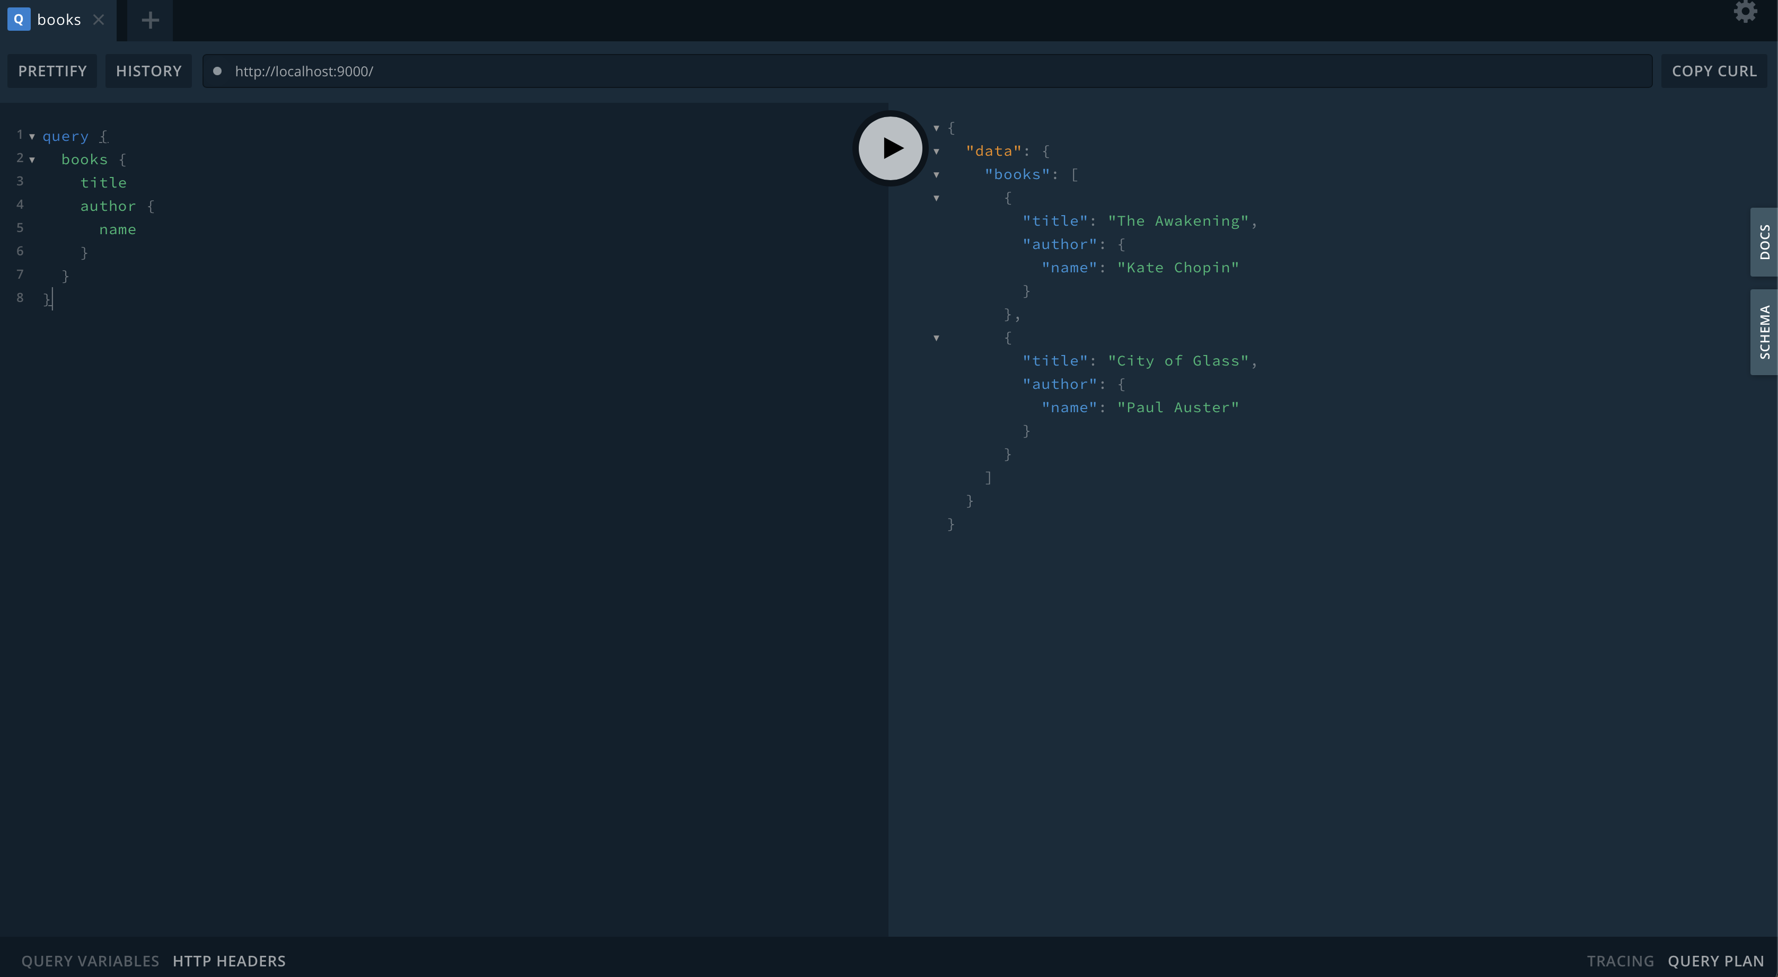Switch to HTTP HEADERS pane
Image resolution: width=1778 pixels, height=977 pixels.
(x=229, y=961)
